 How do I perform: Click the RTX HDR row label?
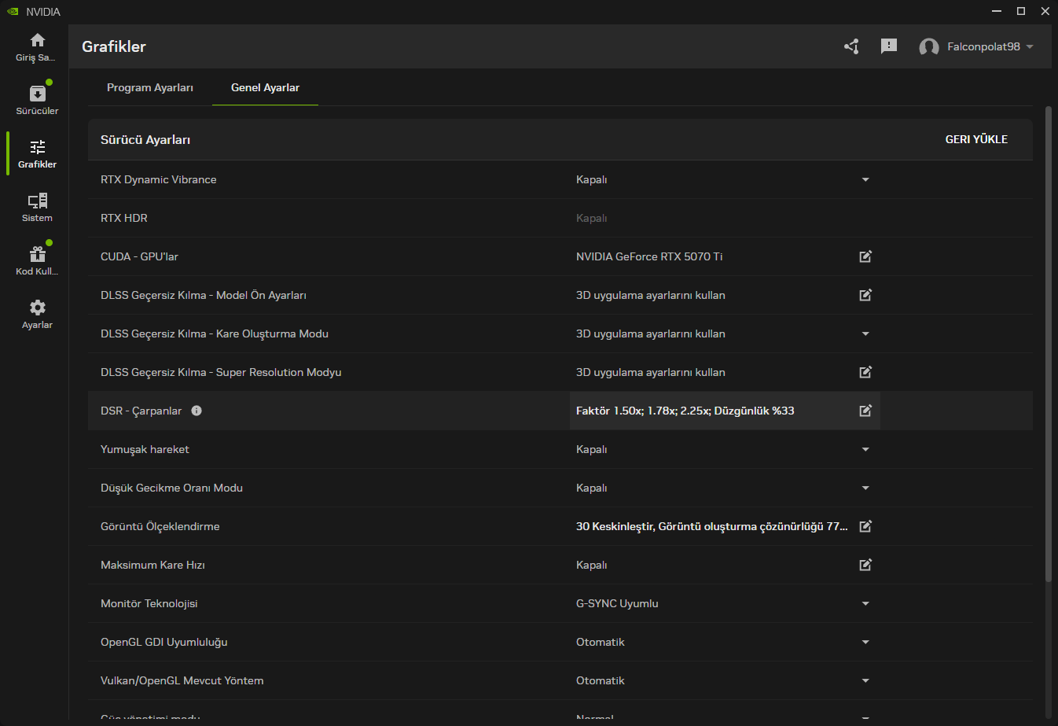pyautogui.click(x=124, y=218)
